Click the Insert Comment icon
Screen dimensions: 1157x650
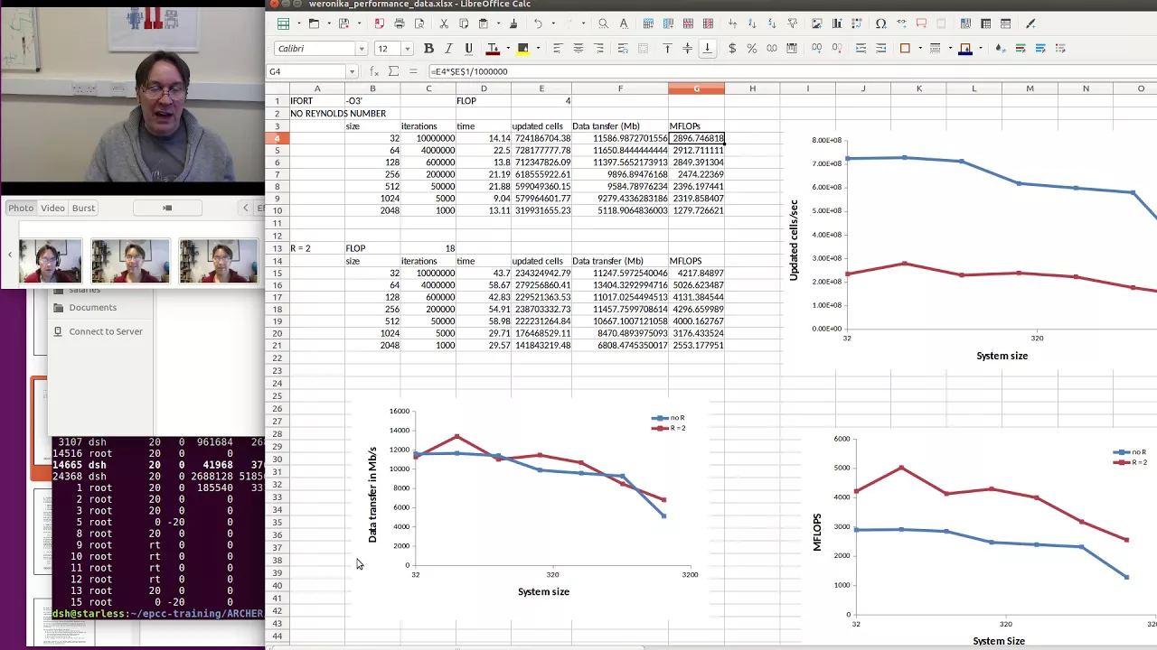(x=921, y=23)
